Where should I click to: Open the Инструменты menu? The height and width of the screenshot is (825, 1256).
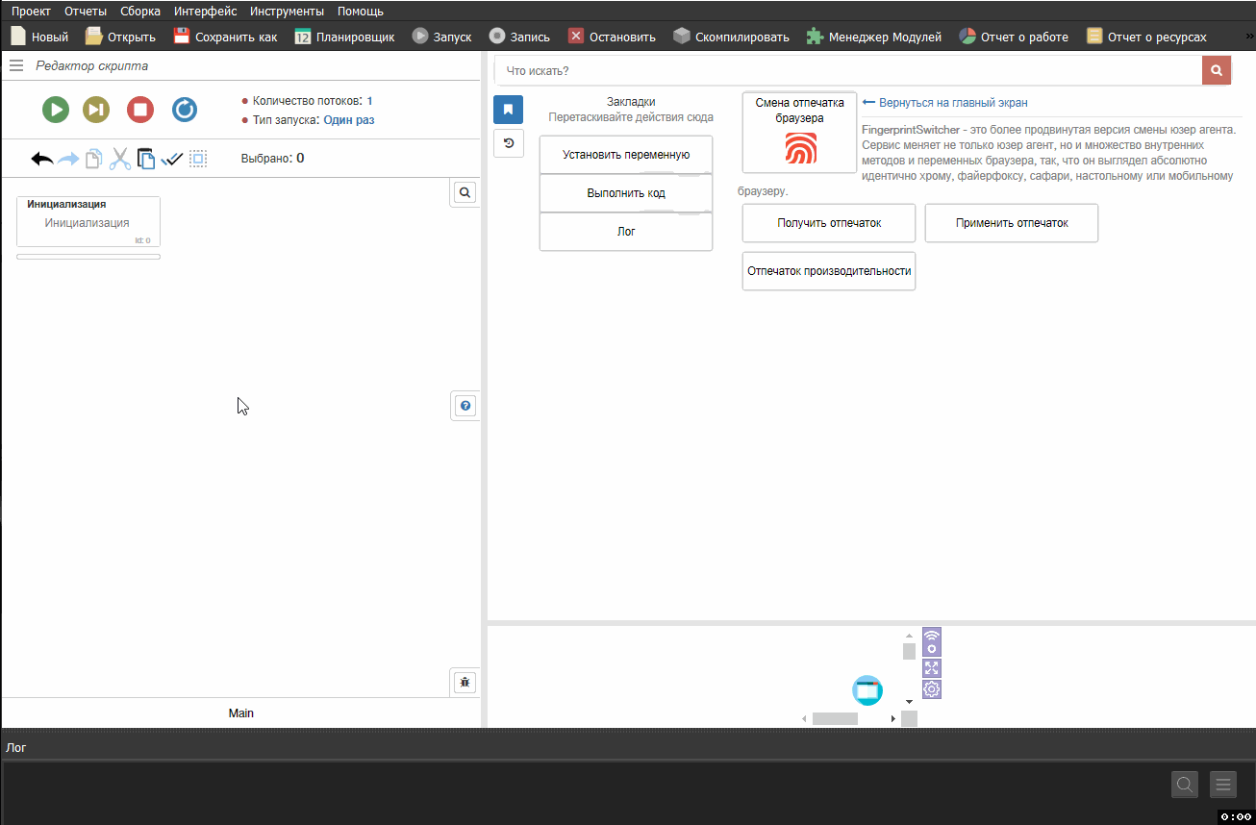pos(287,12)
